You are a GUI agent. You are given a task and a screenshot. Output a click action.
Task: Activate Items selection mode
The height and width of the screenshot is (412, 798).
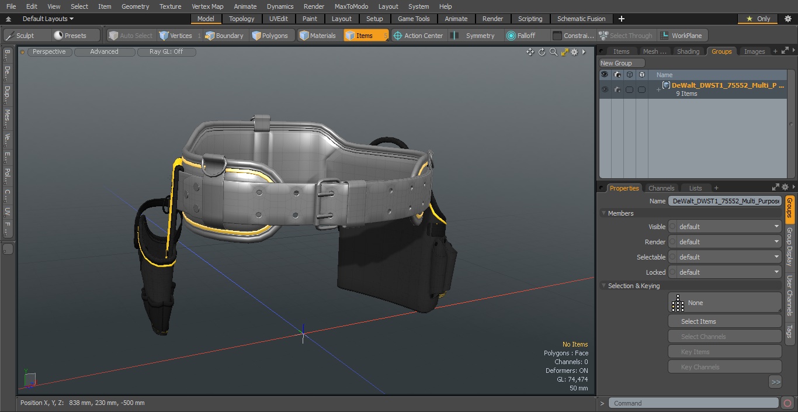[366, 36]
